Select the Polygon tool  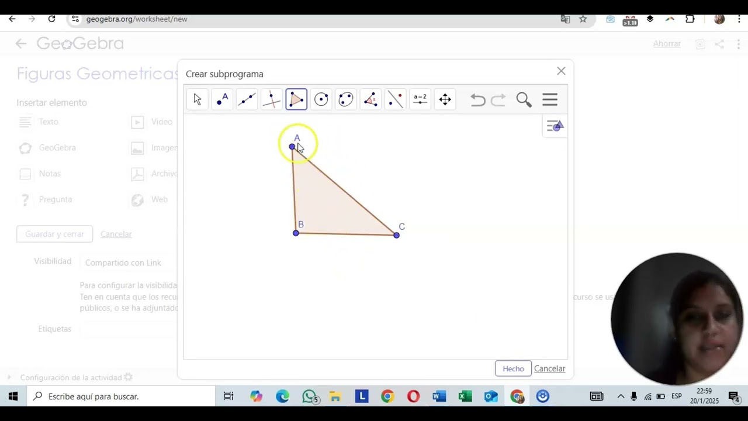coord(296,99)
